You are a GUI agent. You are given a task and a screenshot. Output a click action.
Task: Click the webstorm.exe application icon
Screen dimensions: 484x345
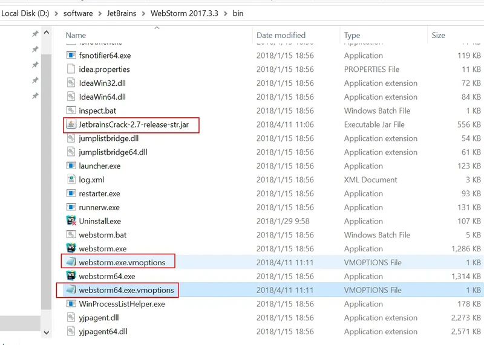tap(71, 248)
